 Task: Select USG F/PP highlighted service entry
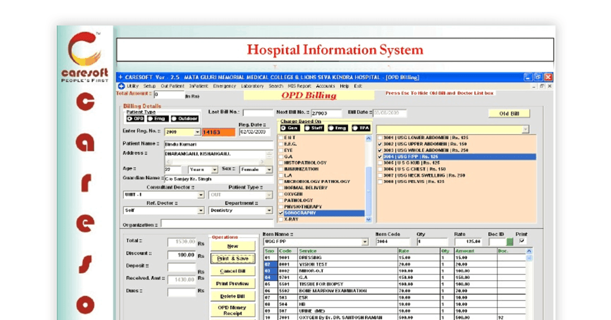[x=456, y=157]
